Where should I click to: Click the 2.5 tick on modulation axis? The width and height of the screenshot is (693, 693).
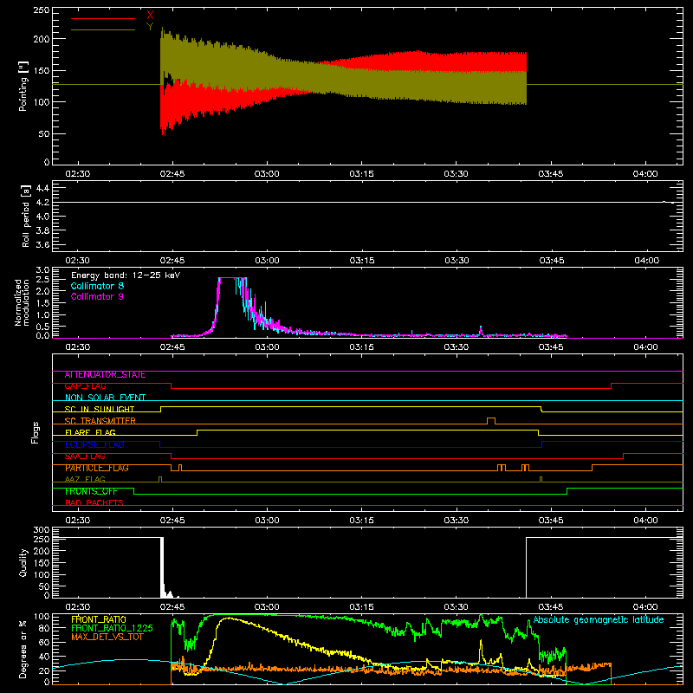(x=42, y=280)
